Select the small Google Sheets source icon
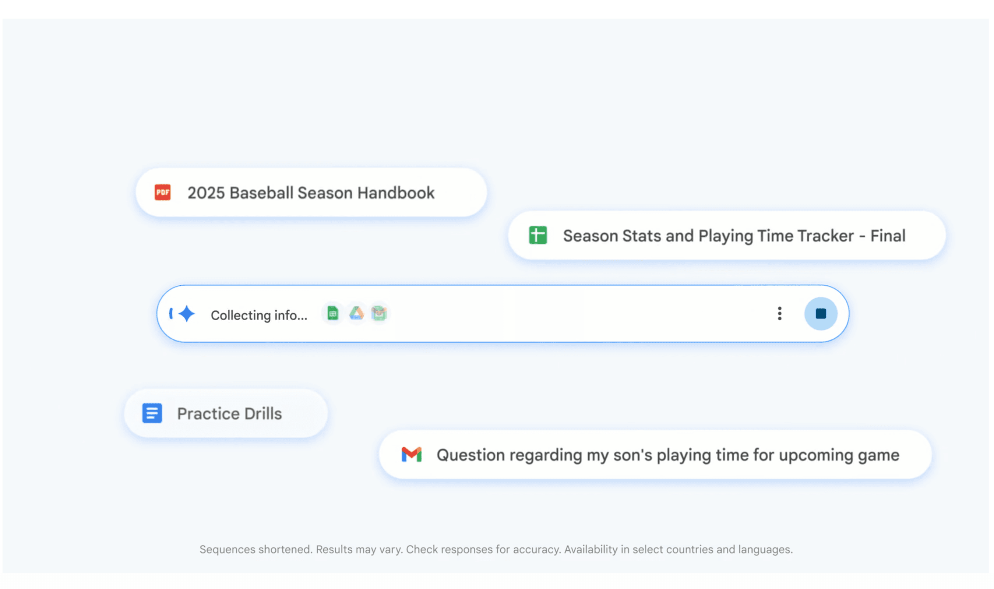The height and width of the screenshot is (589, 994). pyautogui.click(x=332, y=314)
